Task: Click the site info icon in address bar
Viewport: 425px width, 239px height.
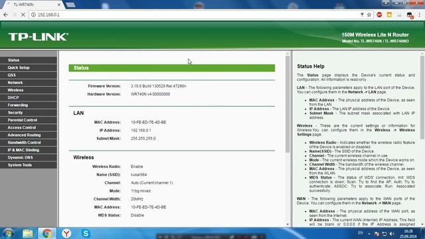Action: point(33,15)
